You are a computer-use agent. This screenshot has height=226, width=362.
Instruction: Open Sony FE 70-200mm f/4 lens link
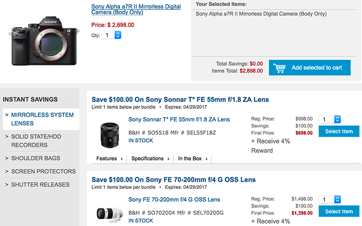click(174, 200)
